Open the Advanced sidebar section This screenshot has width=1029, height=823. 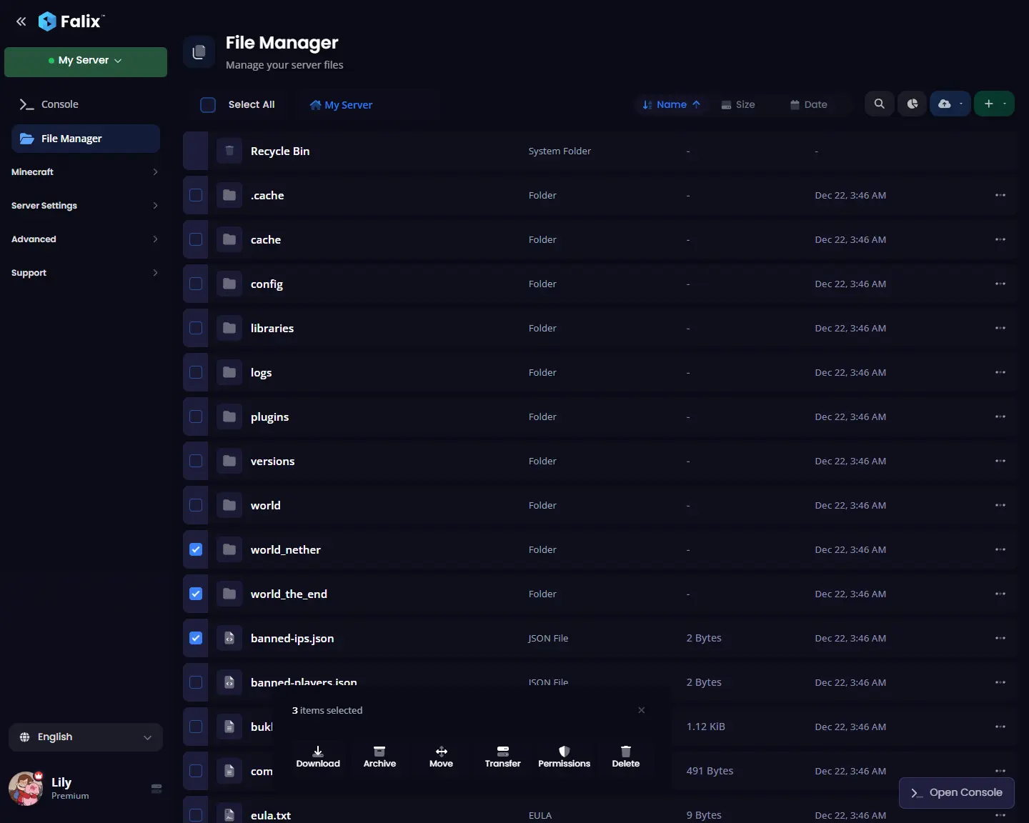tap(85, 239)
